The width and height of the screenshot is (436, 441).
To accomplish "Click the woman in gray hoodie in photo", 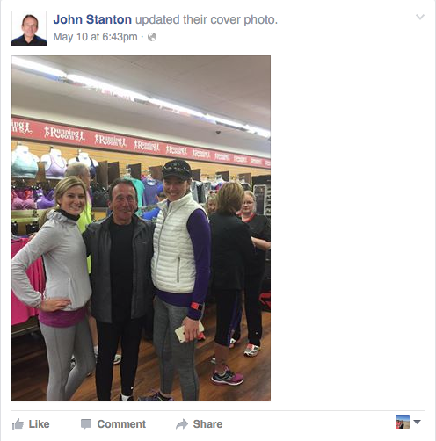I will pyautogui.click(x=54, y=288).
